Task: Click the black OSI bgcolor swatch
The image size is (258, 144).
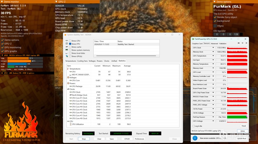Action: [x=241, y=34]
